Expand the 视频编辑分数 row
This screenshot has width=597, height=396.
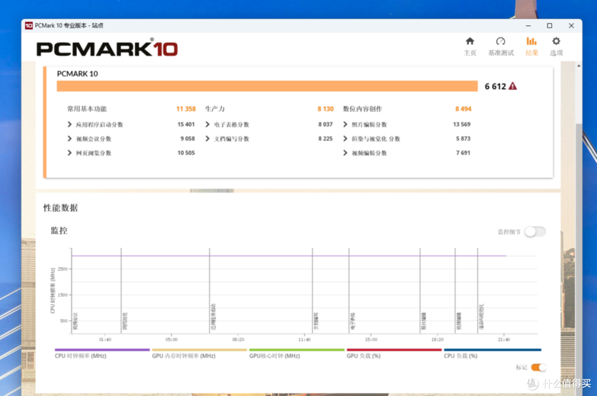345,153
